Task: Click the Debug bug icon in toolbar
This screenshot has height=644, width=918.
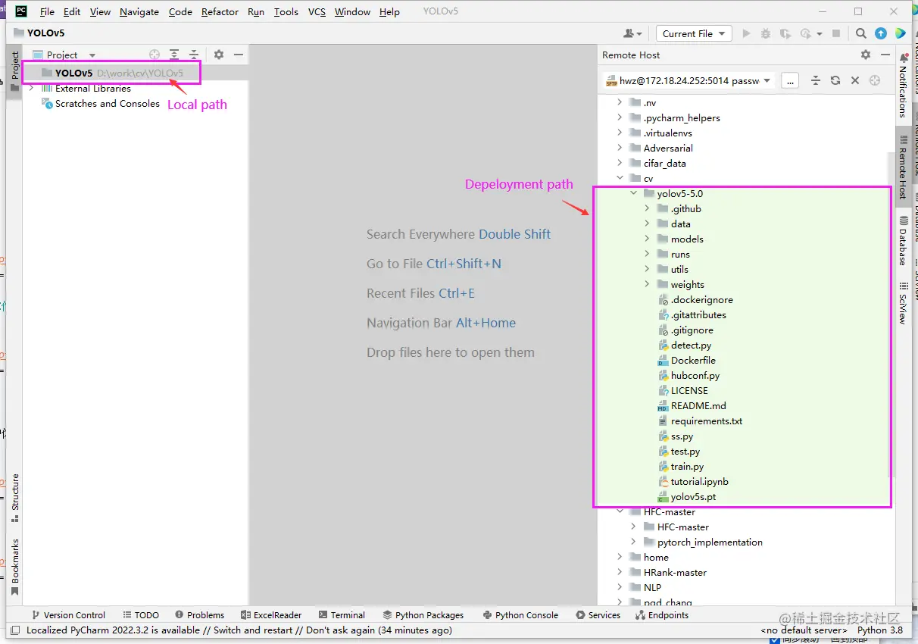Action: point(766,33)
